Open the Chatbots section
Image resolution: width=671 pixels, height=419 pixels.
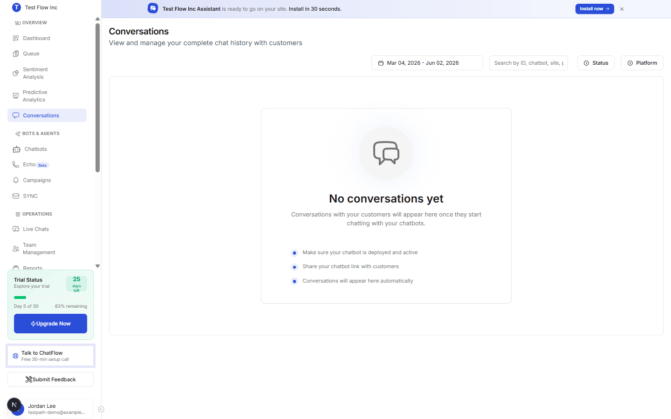pos(47,149)
